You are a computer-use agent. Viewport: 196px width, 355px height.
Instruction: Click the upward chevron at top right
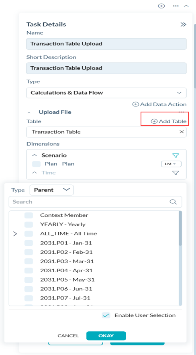(x=186, y=6)
